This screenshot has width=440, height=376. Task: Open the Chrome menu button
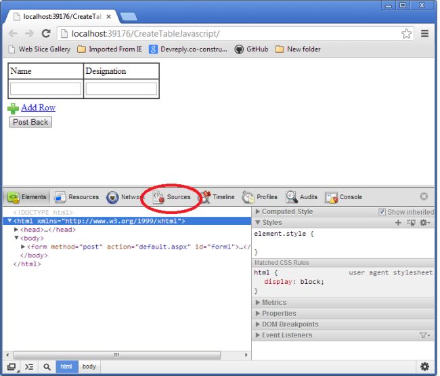coord(424,34)
